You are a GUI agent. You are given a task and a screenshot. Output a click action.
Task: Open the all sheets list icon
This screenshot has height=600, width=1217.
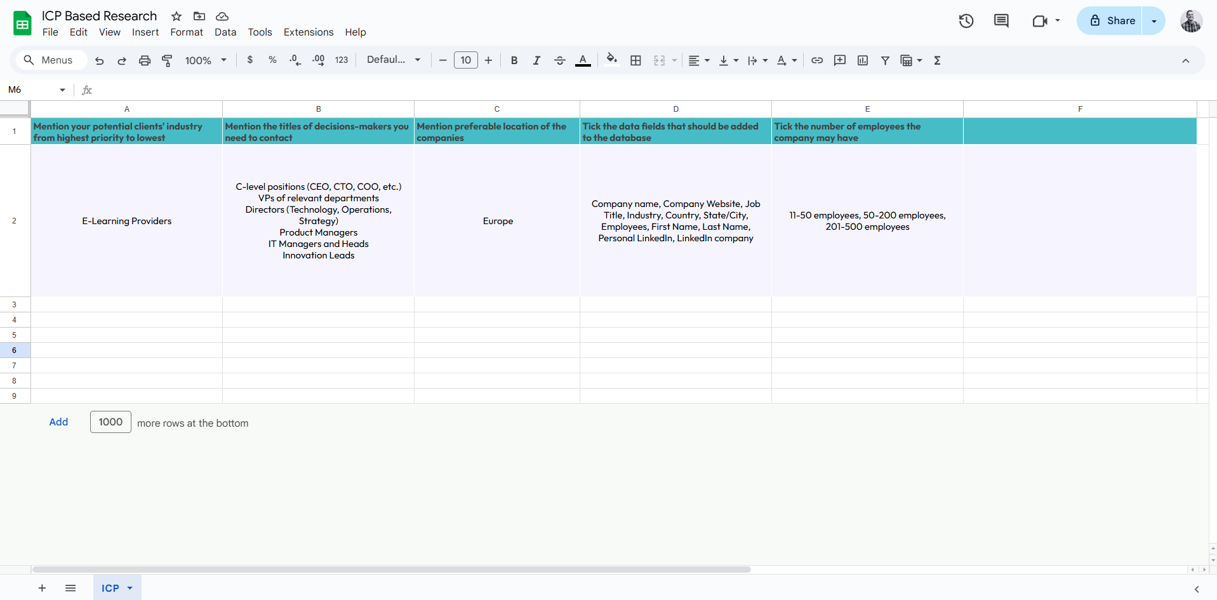click(x=70, y=588)
